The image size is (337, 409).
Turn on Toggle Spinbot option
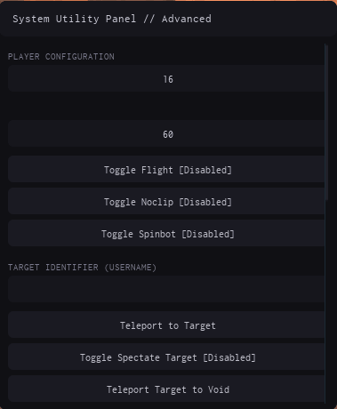[166, 233]
